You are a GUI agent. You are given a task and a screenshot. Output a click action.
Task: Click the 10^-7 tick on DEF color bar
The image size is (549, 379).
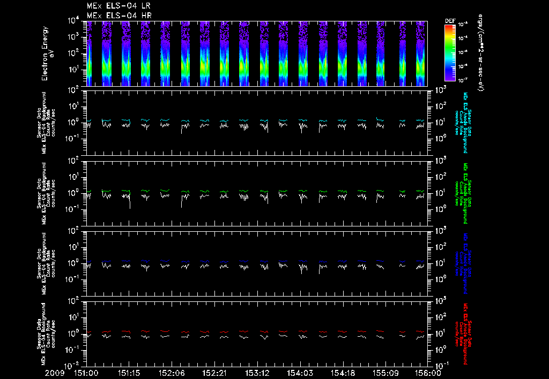[463, 80]
